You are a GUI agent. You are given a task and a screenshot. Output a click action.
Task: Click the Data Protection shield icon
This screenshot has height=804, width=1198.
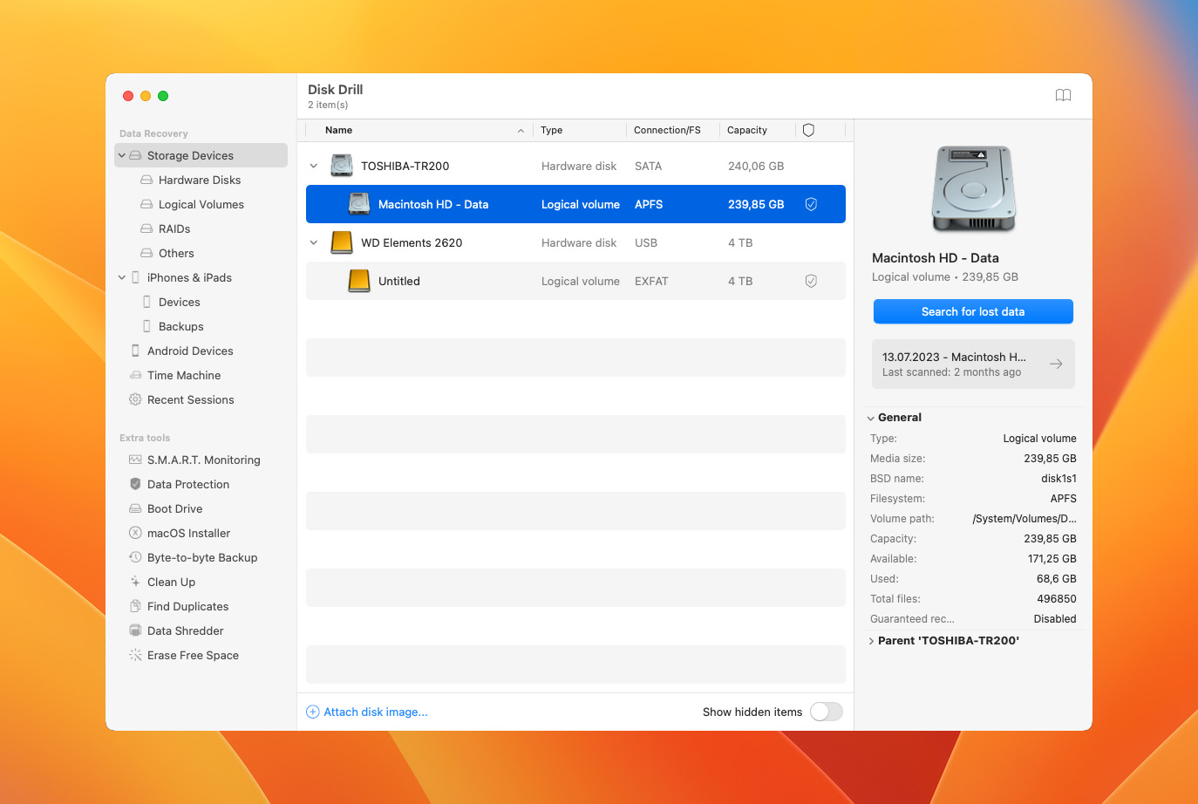point(135,484)
